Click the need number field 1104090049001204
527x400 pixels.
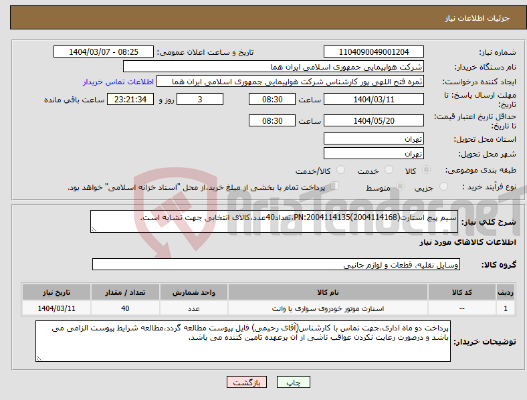pos(374,52)
